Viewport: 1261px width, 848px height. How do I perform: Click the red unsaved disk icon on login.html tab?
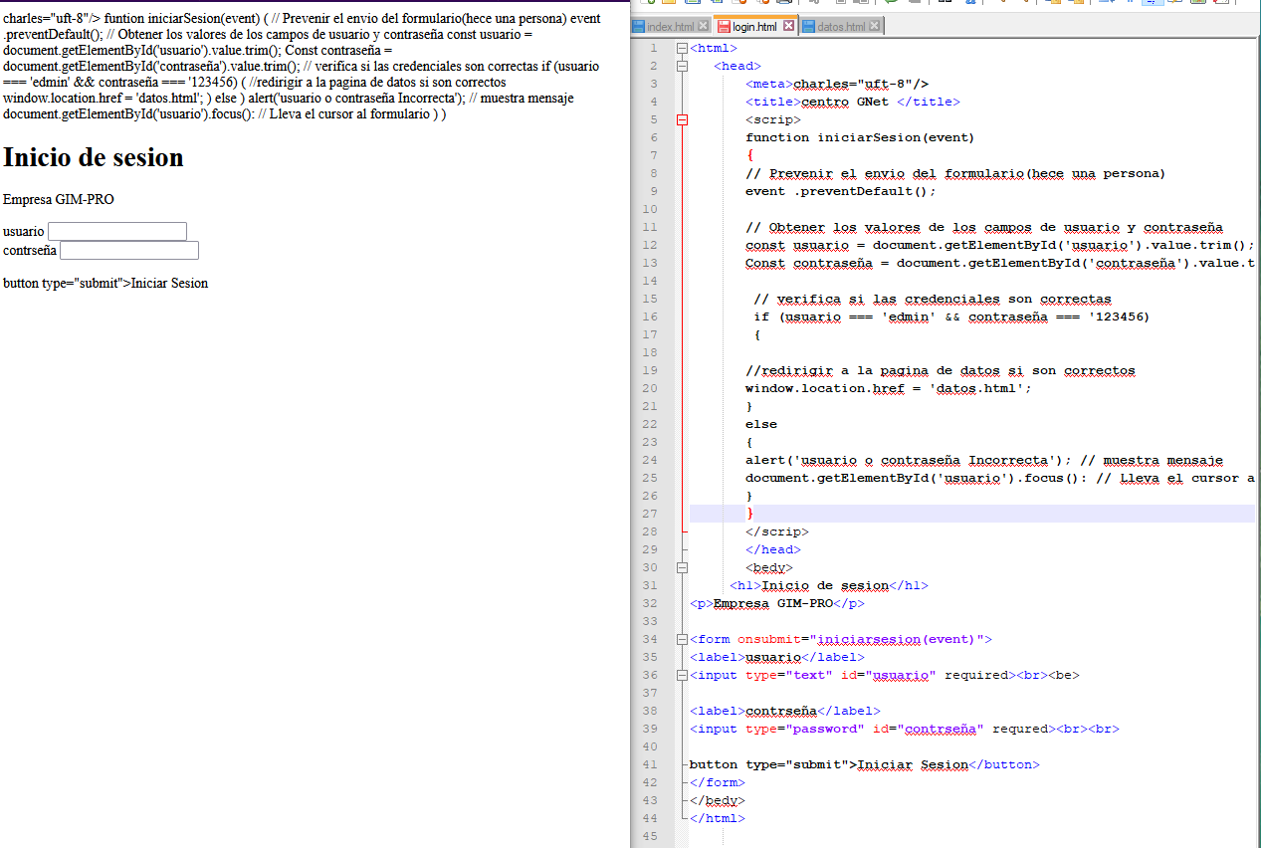(x=723, y=27)
